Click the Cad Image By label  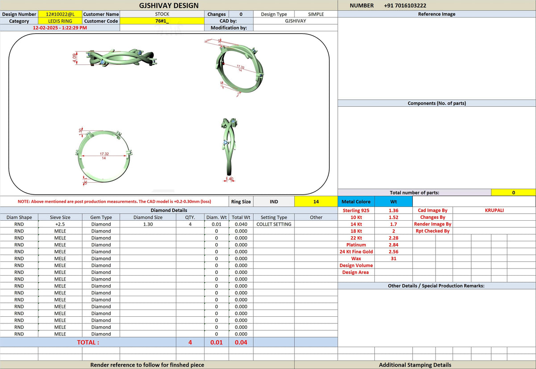pos(432,210)
